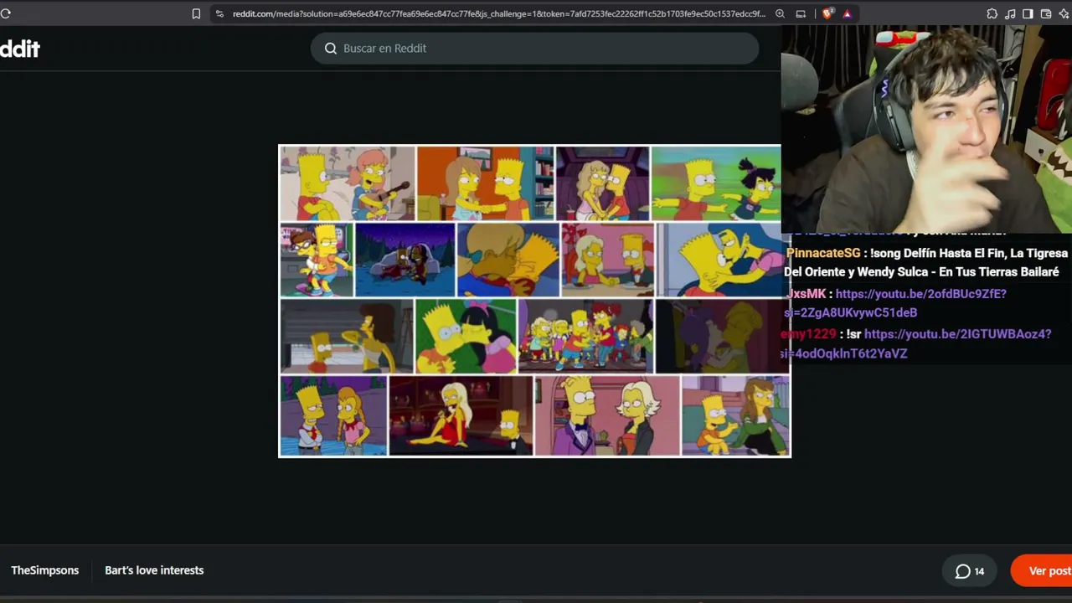This screenshot has height=603, width=1072.
Task: Bookmark this page using the bookmark icon
Action: 196,13
